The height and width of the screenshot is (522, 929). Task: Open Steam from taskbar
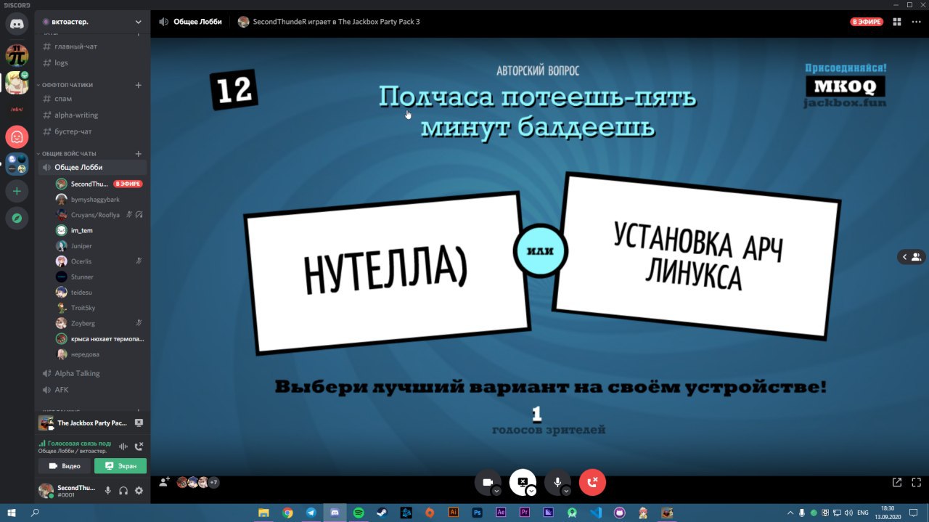382,513
